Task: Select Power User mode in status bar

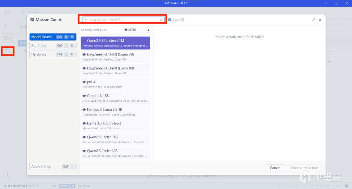Action: click(x=67, y=186)
